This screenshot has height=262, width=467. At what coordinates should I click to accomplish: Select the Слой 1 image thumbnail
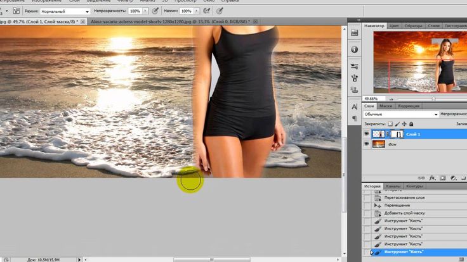click(x=379, y=134)
